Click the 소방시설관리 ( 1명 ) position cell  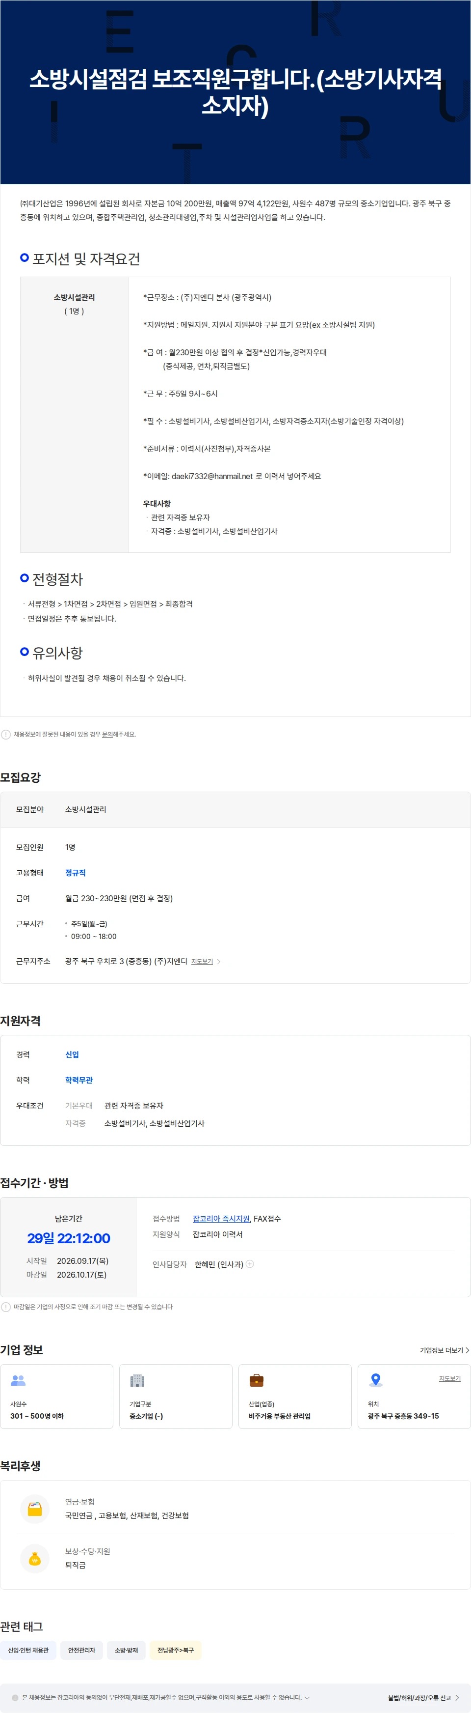[75, 414]
